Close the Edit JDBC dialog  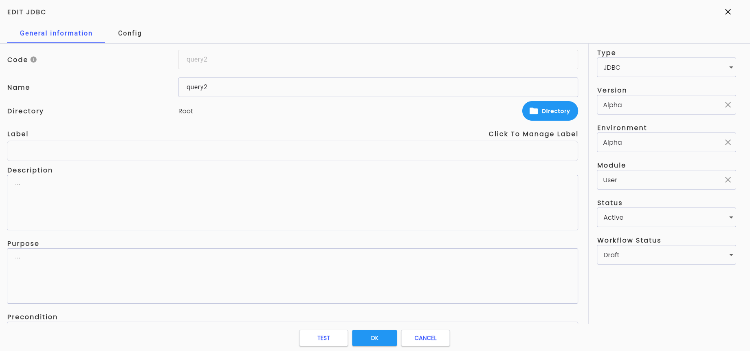(x=728, y=12)
